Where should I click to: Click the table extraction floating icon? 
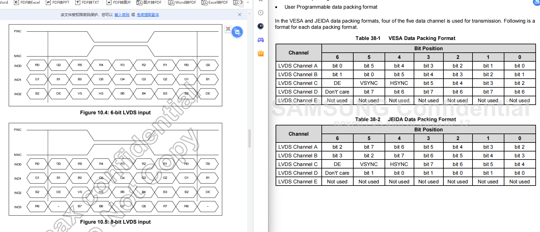(228, 29)
